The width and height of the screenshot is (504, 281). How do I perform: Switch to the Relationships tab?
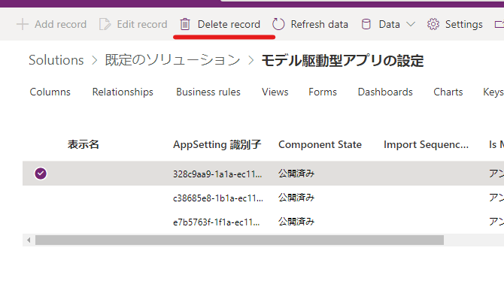pyautogui.click(x=123, y=92)
